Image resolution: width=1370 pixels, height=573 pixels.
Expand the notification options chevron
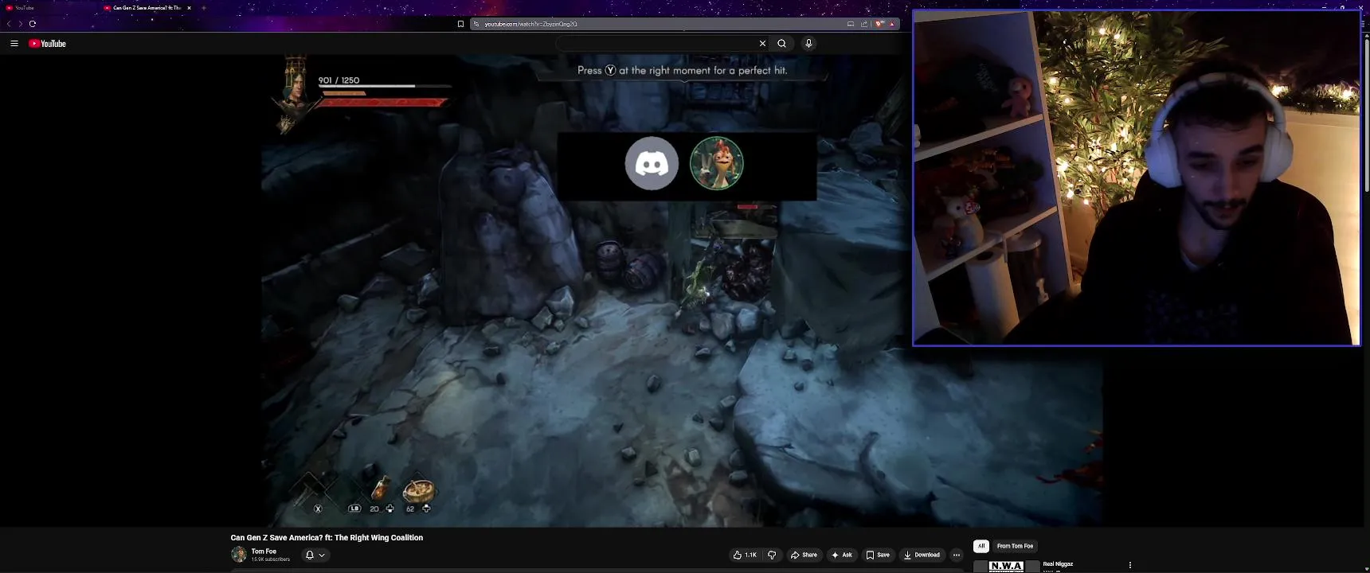pos(322,555)
